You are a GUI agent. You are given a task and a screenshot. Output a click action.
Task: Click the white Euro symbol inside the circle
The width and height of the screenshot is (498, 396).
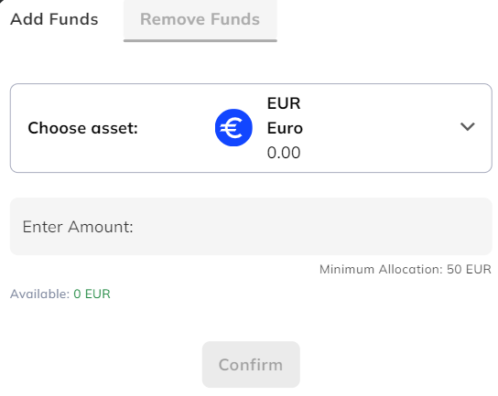point(232,128)
